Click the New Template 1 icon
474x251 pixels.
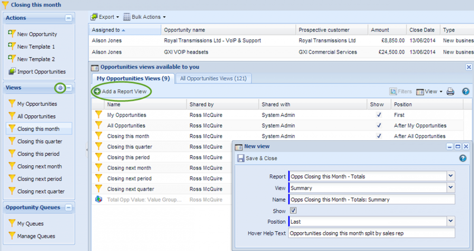pos(11,46)
